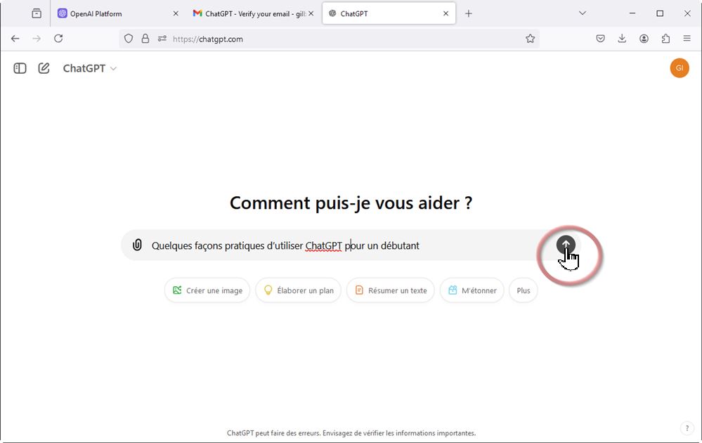The height and width of the screenshot is (443, 702).
Task: Open Firefox View recent browsing icon
Action: (x=37, y=13)
